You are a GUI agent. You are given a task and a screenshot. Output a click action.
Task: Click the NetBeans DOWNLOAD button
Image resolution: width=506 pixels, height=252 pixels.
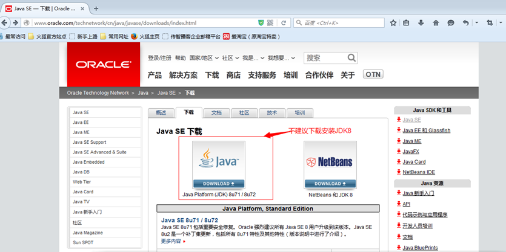click(x=330, y=184)
